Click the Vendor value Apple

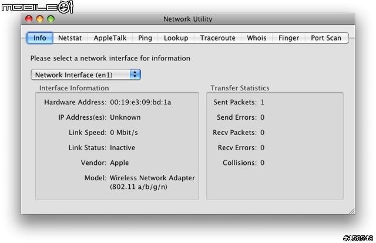point(119,163)
